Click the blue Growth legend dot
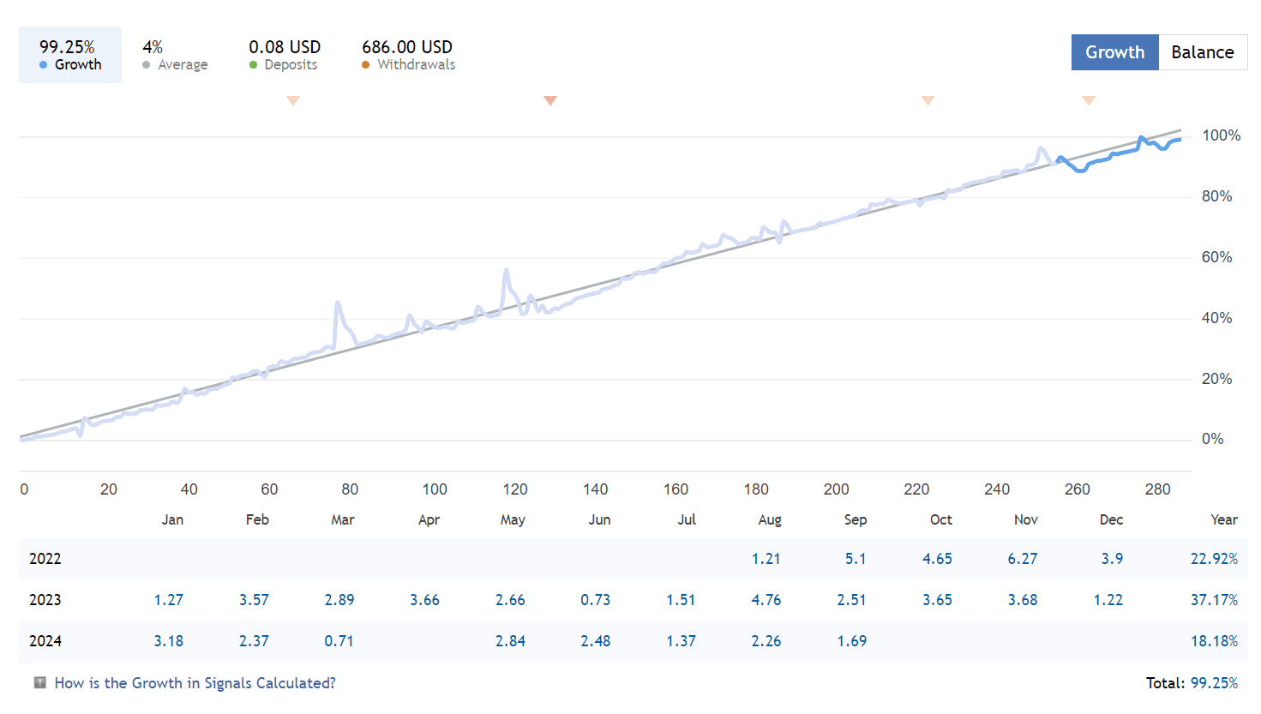1261x714 pixels. point(44,65)
